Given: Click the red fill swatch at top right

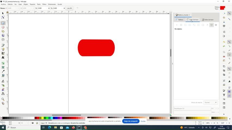Looking at the screenshot, I should point(222,8).
